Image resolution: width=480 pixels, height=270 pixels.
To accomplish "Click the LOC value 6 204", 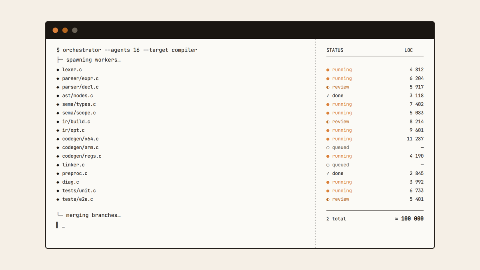I will coord(416,78).
